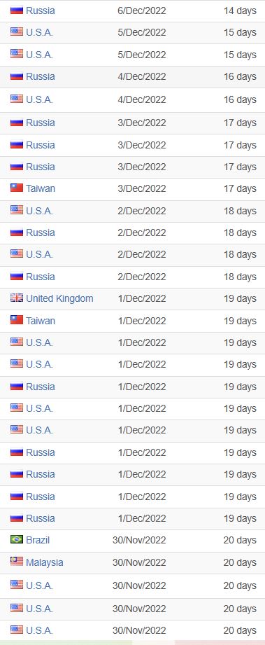This screenshot has height=645, width=265.
Task: Click Russia flag beside 4/Dec/2022
Action: pyautogui.click(x=17, y=76)
